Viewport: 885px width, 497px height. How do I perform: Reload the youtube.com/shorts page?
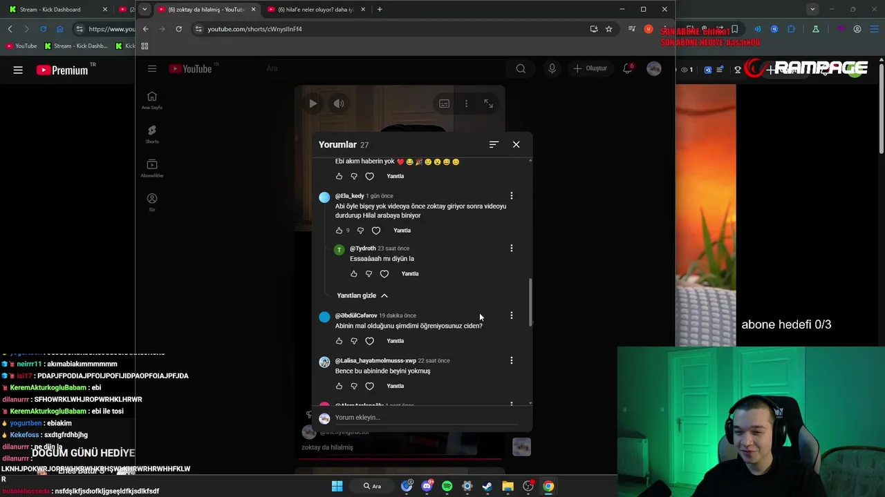pos(178,29)
